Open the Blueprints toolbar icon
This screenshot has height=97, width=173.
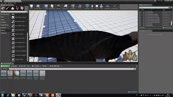click(65, 7)
